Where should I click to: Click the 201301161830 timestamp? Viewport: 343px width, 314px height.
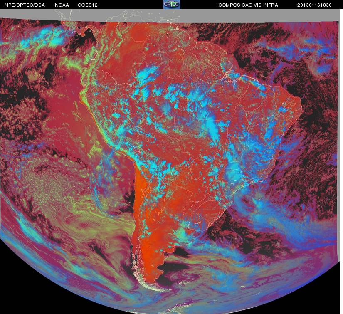pos(314,5)
